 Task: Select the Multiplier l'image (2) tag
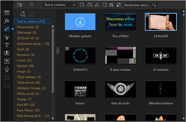pos(31,88)
